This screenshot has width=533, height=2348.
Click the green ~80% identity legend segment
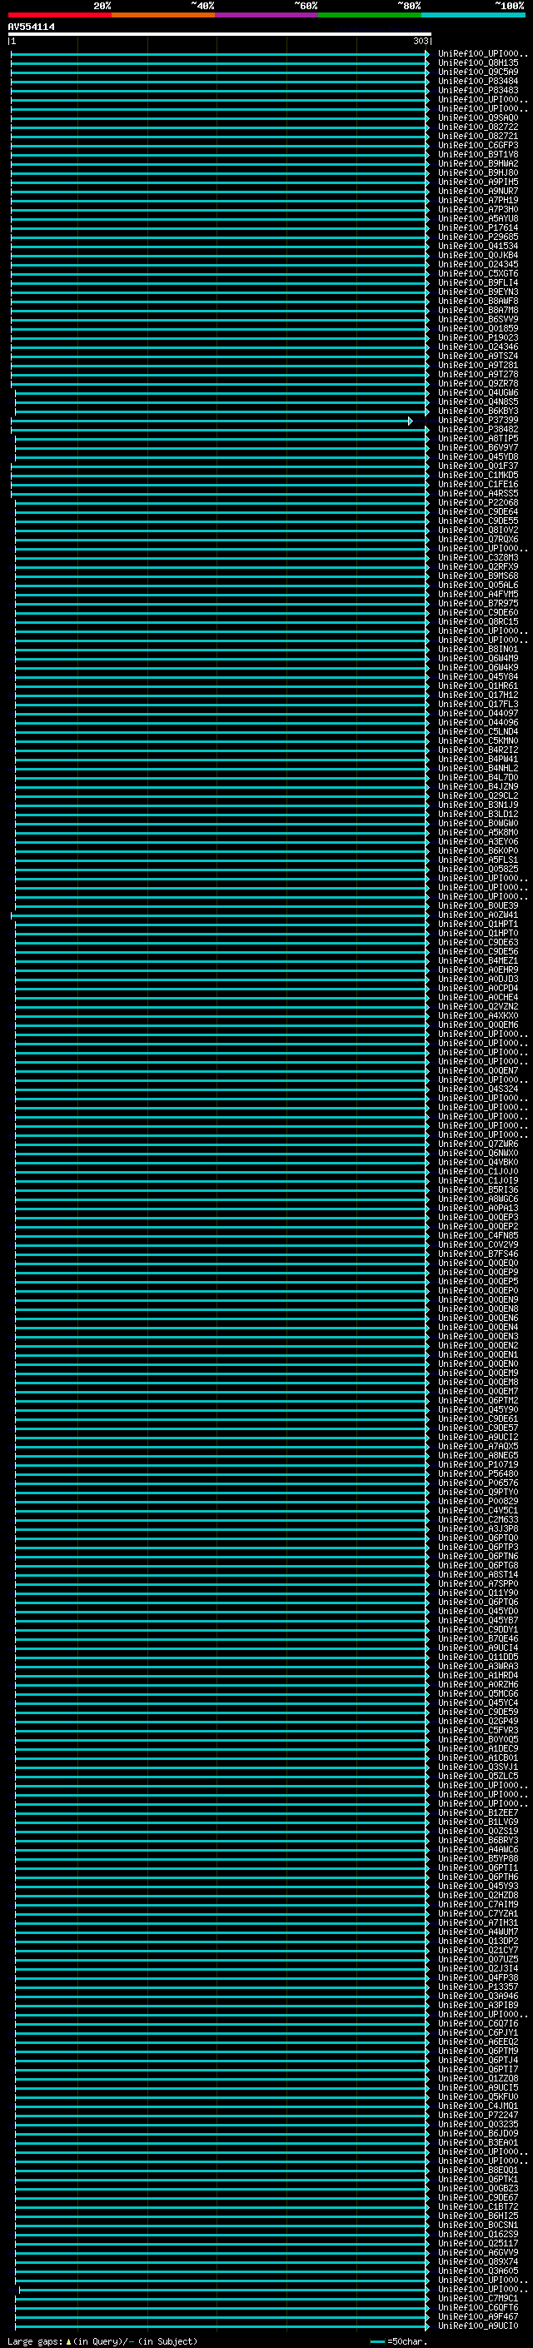[370, 15]
